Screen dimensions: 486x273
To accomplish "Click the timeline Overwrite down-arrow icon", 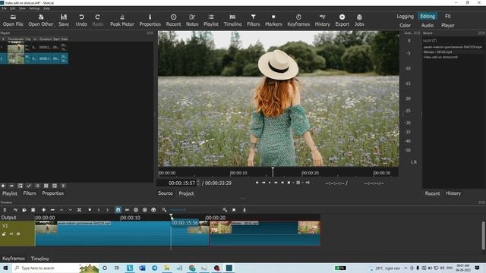I will (70, 210).
